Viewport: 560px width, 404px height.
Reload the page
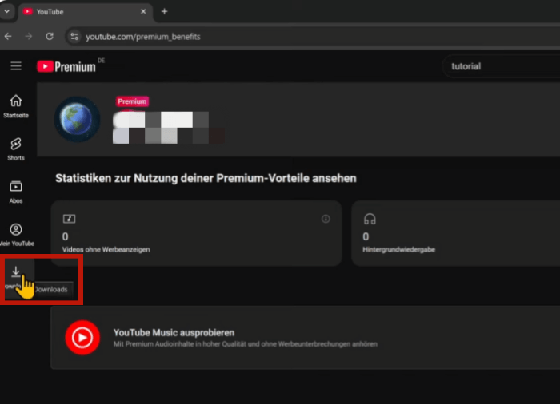pos(50,37)
